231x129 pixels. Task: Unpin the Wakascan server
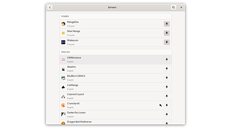tap(166, 42)
